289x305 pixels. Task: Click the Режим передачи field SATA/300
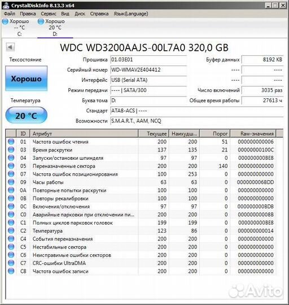coord(148,90)
